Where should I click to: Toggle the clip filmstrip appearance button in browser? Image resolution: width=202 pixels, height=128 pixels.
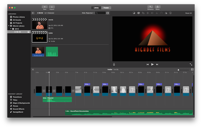pos(108,13)
